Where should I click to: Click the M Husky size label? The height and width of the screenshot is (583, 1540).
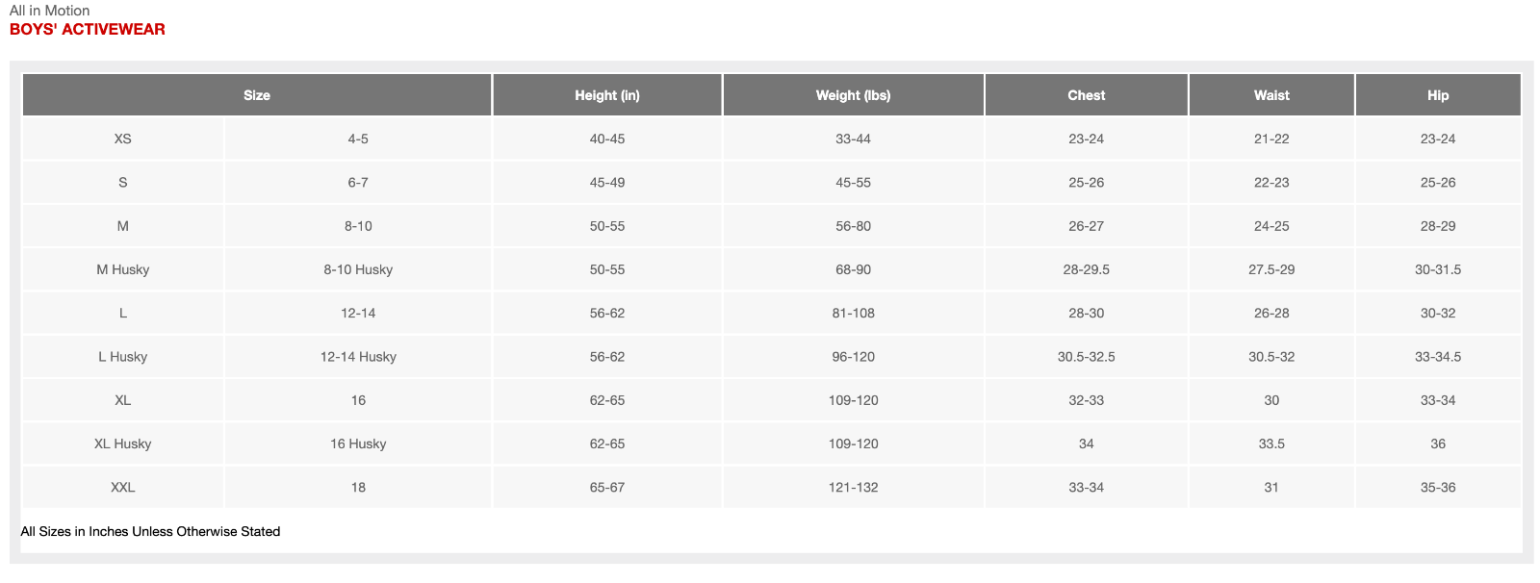click(122, 269)
